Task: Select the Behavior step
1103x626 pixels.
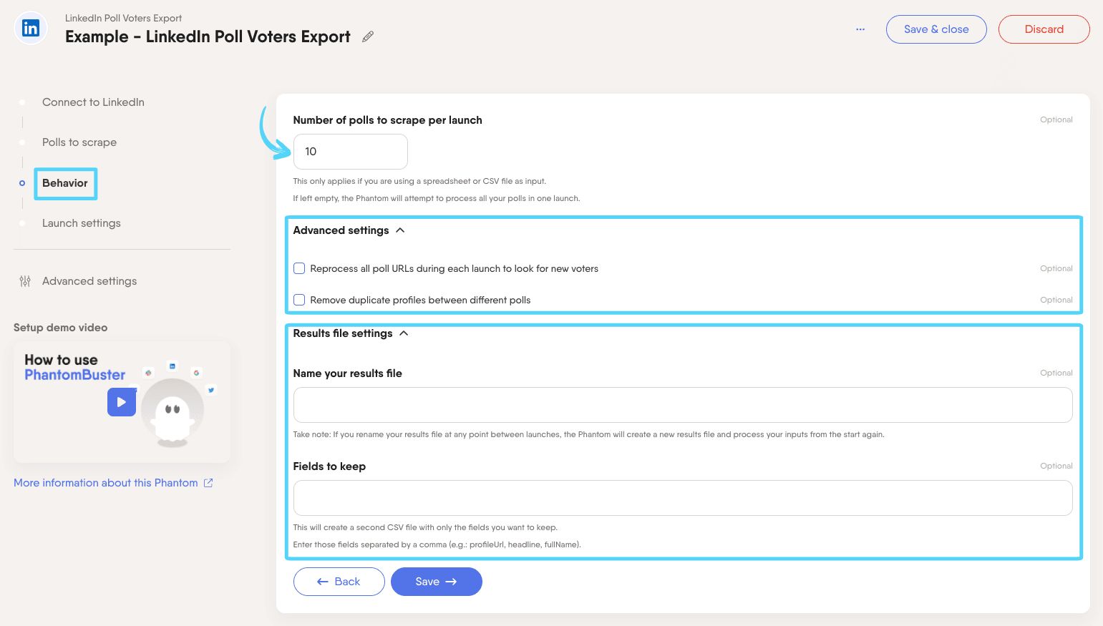Action: point(65,183)
